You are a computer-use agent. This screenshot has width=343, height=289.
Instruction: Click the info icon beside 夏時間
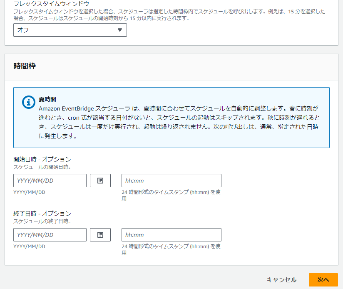pos(28,102)
